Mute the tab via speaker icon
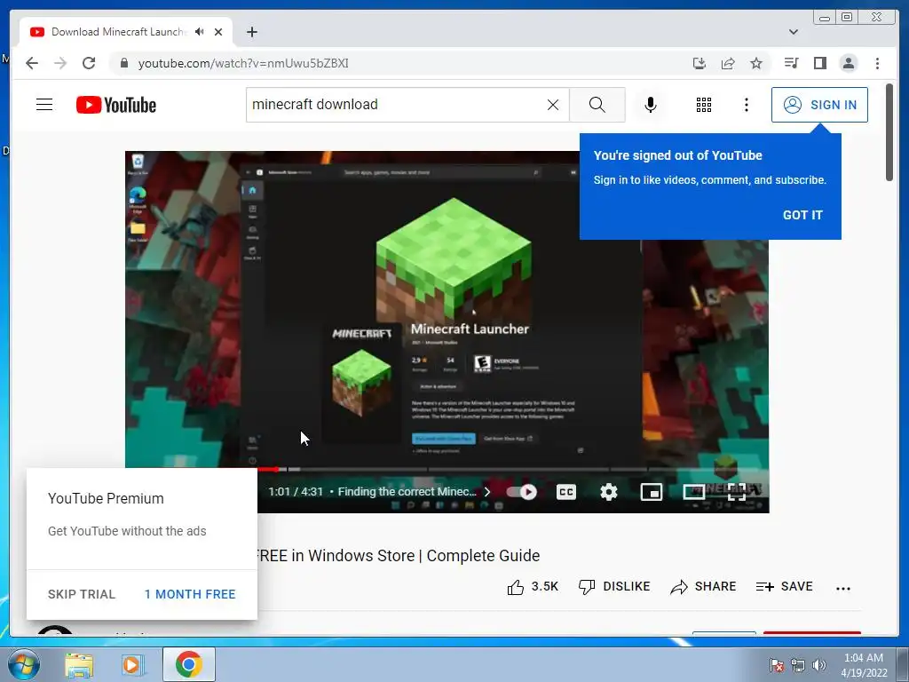 pyautogui.click(x=200, y=32)
